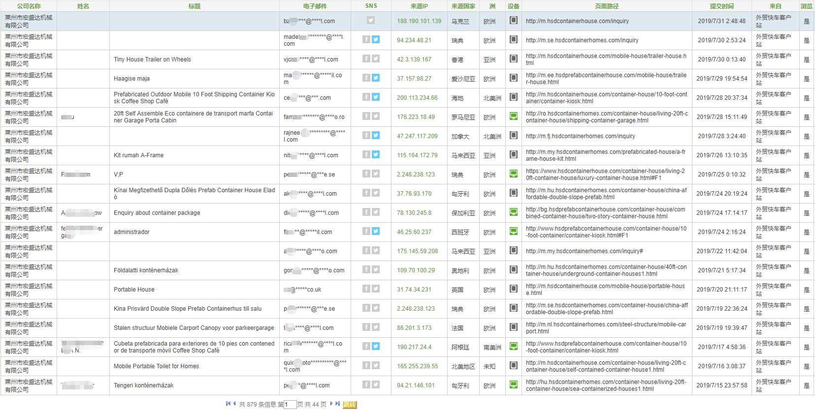Click the 提交时间 column header
This screenshot has width=815, height=412.
click(x=721, y=6)
